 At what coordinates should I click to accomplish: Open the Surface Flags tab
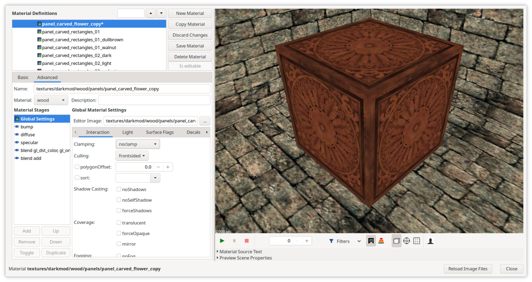tap(159, 132)
